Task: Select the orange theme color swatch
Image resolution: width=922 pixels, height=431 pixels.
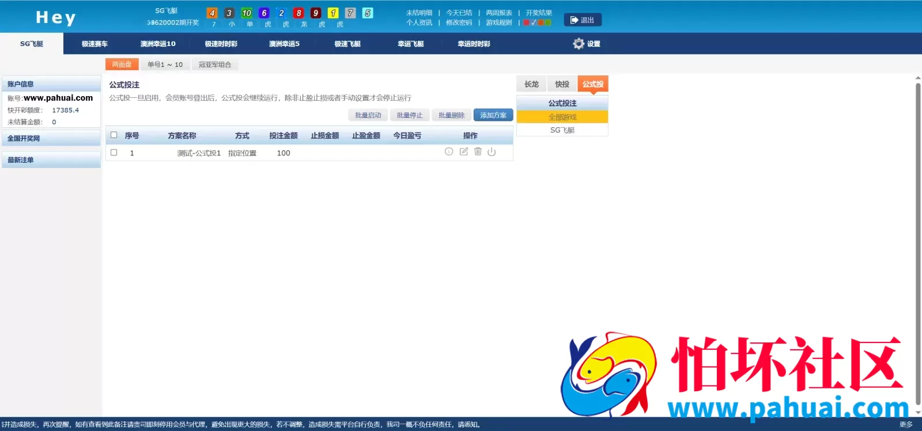Action: click(x=541, y=23)
